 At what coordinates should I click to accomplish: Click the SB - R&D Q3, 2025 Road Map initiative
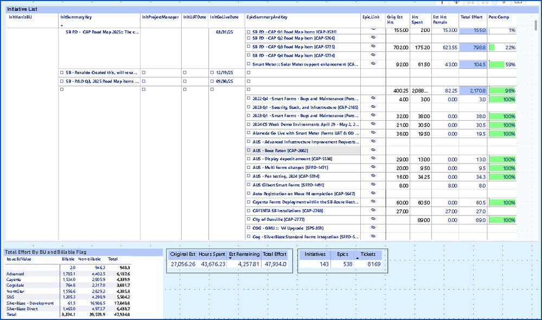point(102,81)
